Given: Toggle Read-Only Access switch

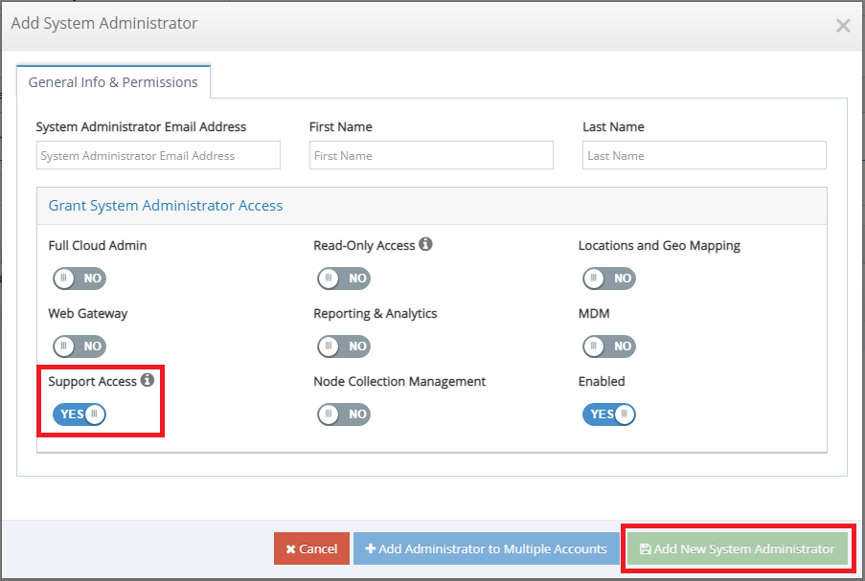Looking at the screenshot, I should tap(344, 279).
